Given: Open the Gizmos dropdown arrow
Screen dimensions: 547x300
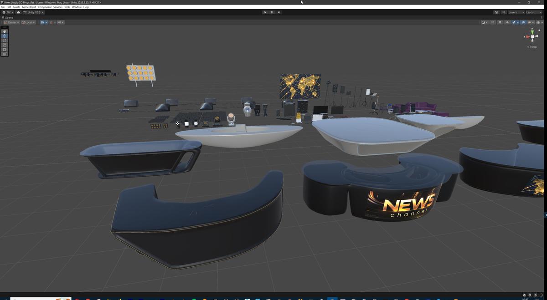Looking at the screenshot, I should (542, 22).
